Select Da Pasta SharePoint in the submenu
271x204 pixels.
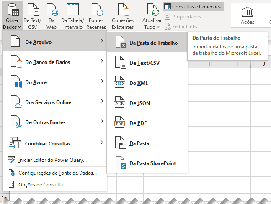147,163
